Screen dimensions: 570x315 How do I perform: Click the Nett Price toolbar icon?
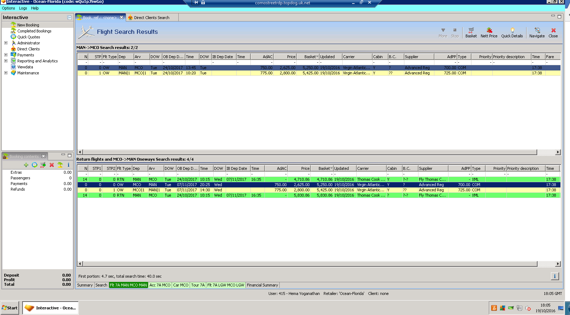tap(489, 32)
